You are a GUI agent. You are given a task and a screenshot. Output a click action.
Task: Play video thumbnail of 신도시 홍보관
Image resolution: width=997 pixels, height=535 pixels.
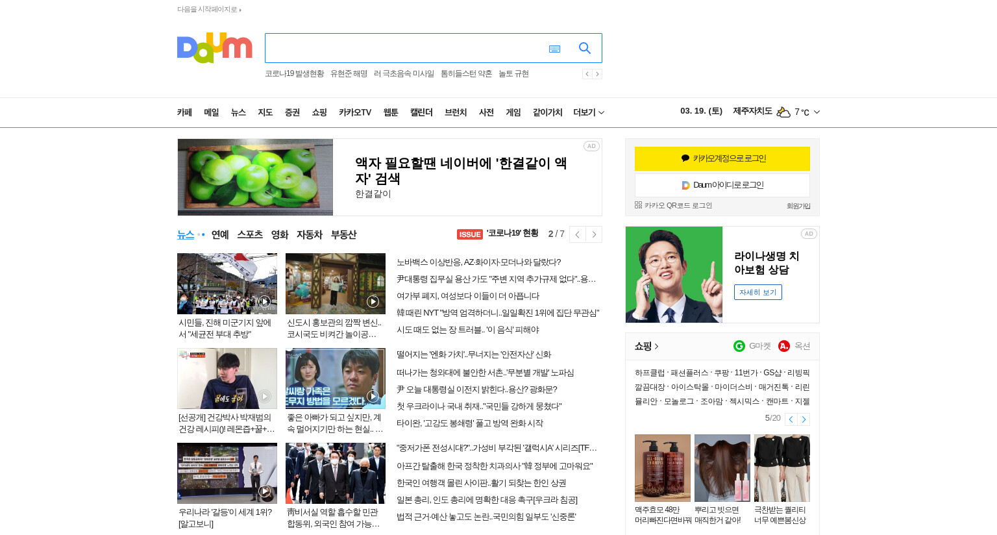336,284
